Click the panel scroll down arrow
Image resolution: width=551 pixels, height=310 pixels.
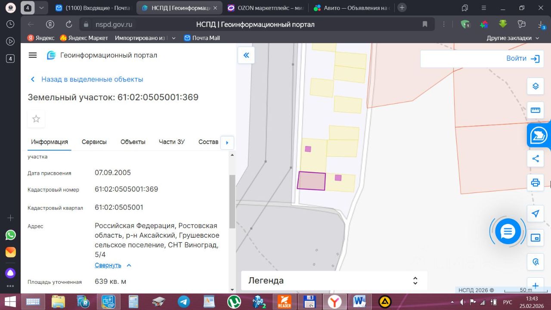click(232, 290)
